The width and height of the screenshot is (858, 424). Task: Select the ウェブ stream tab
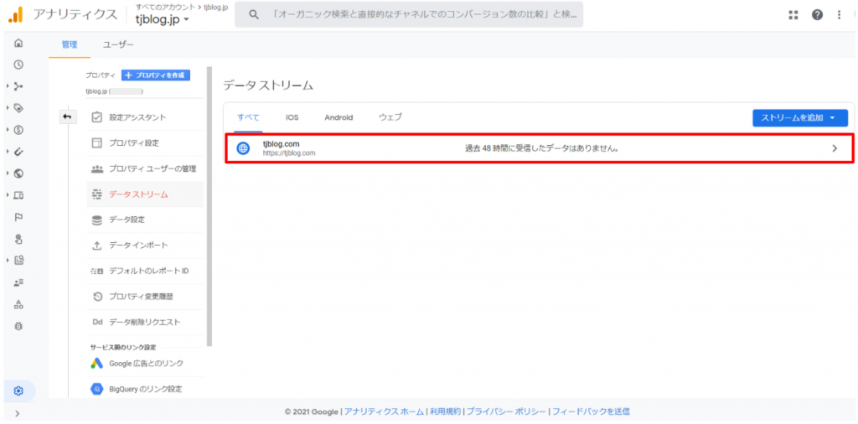390,117
